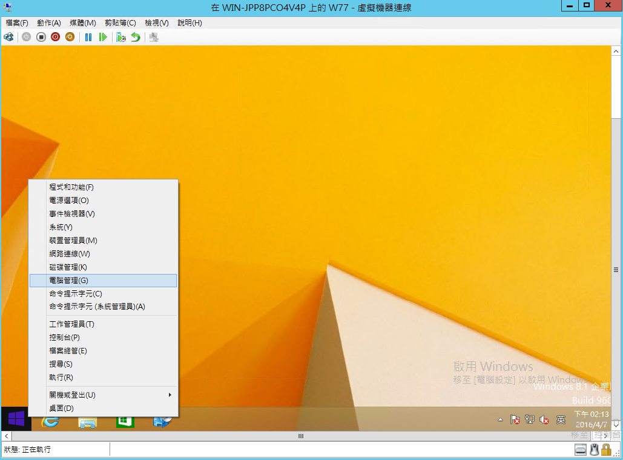Open the 檢視(V) menu
This screenshot has height=460, width=623.
click(x=157, y=23)
